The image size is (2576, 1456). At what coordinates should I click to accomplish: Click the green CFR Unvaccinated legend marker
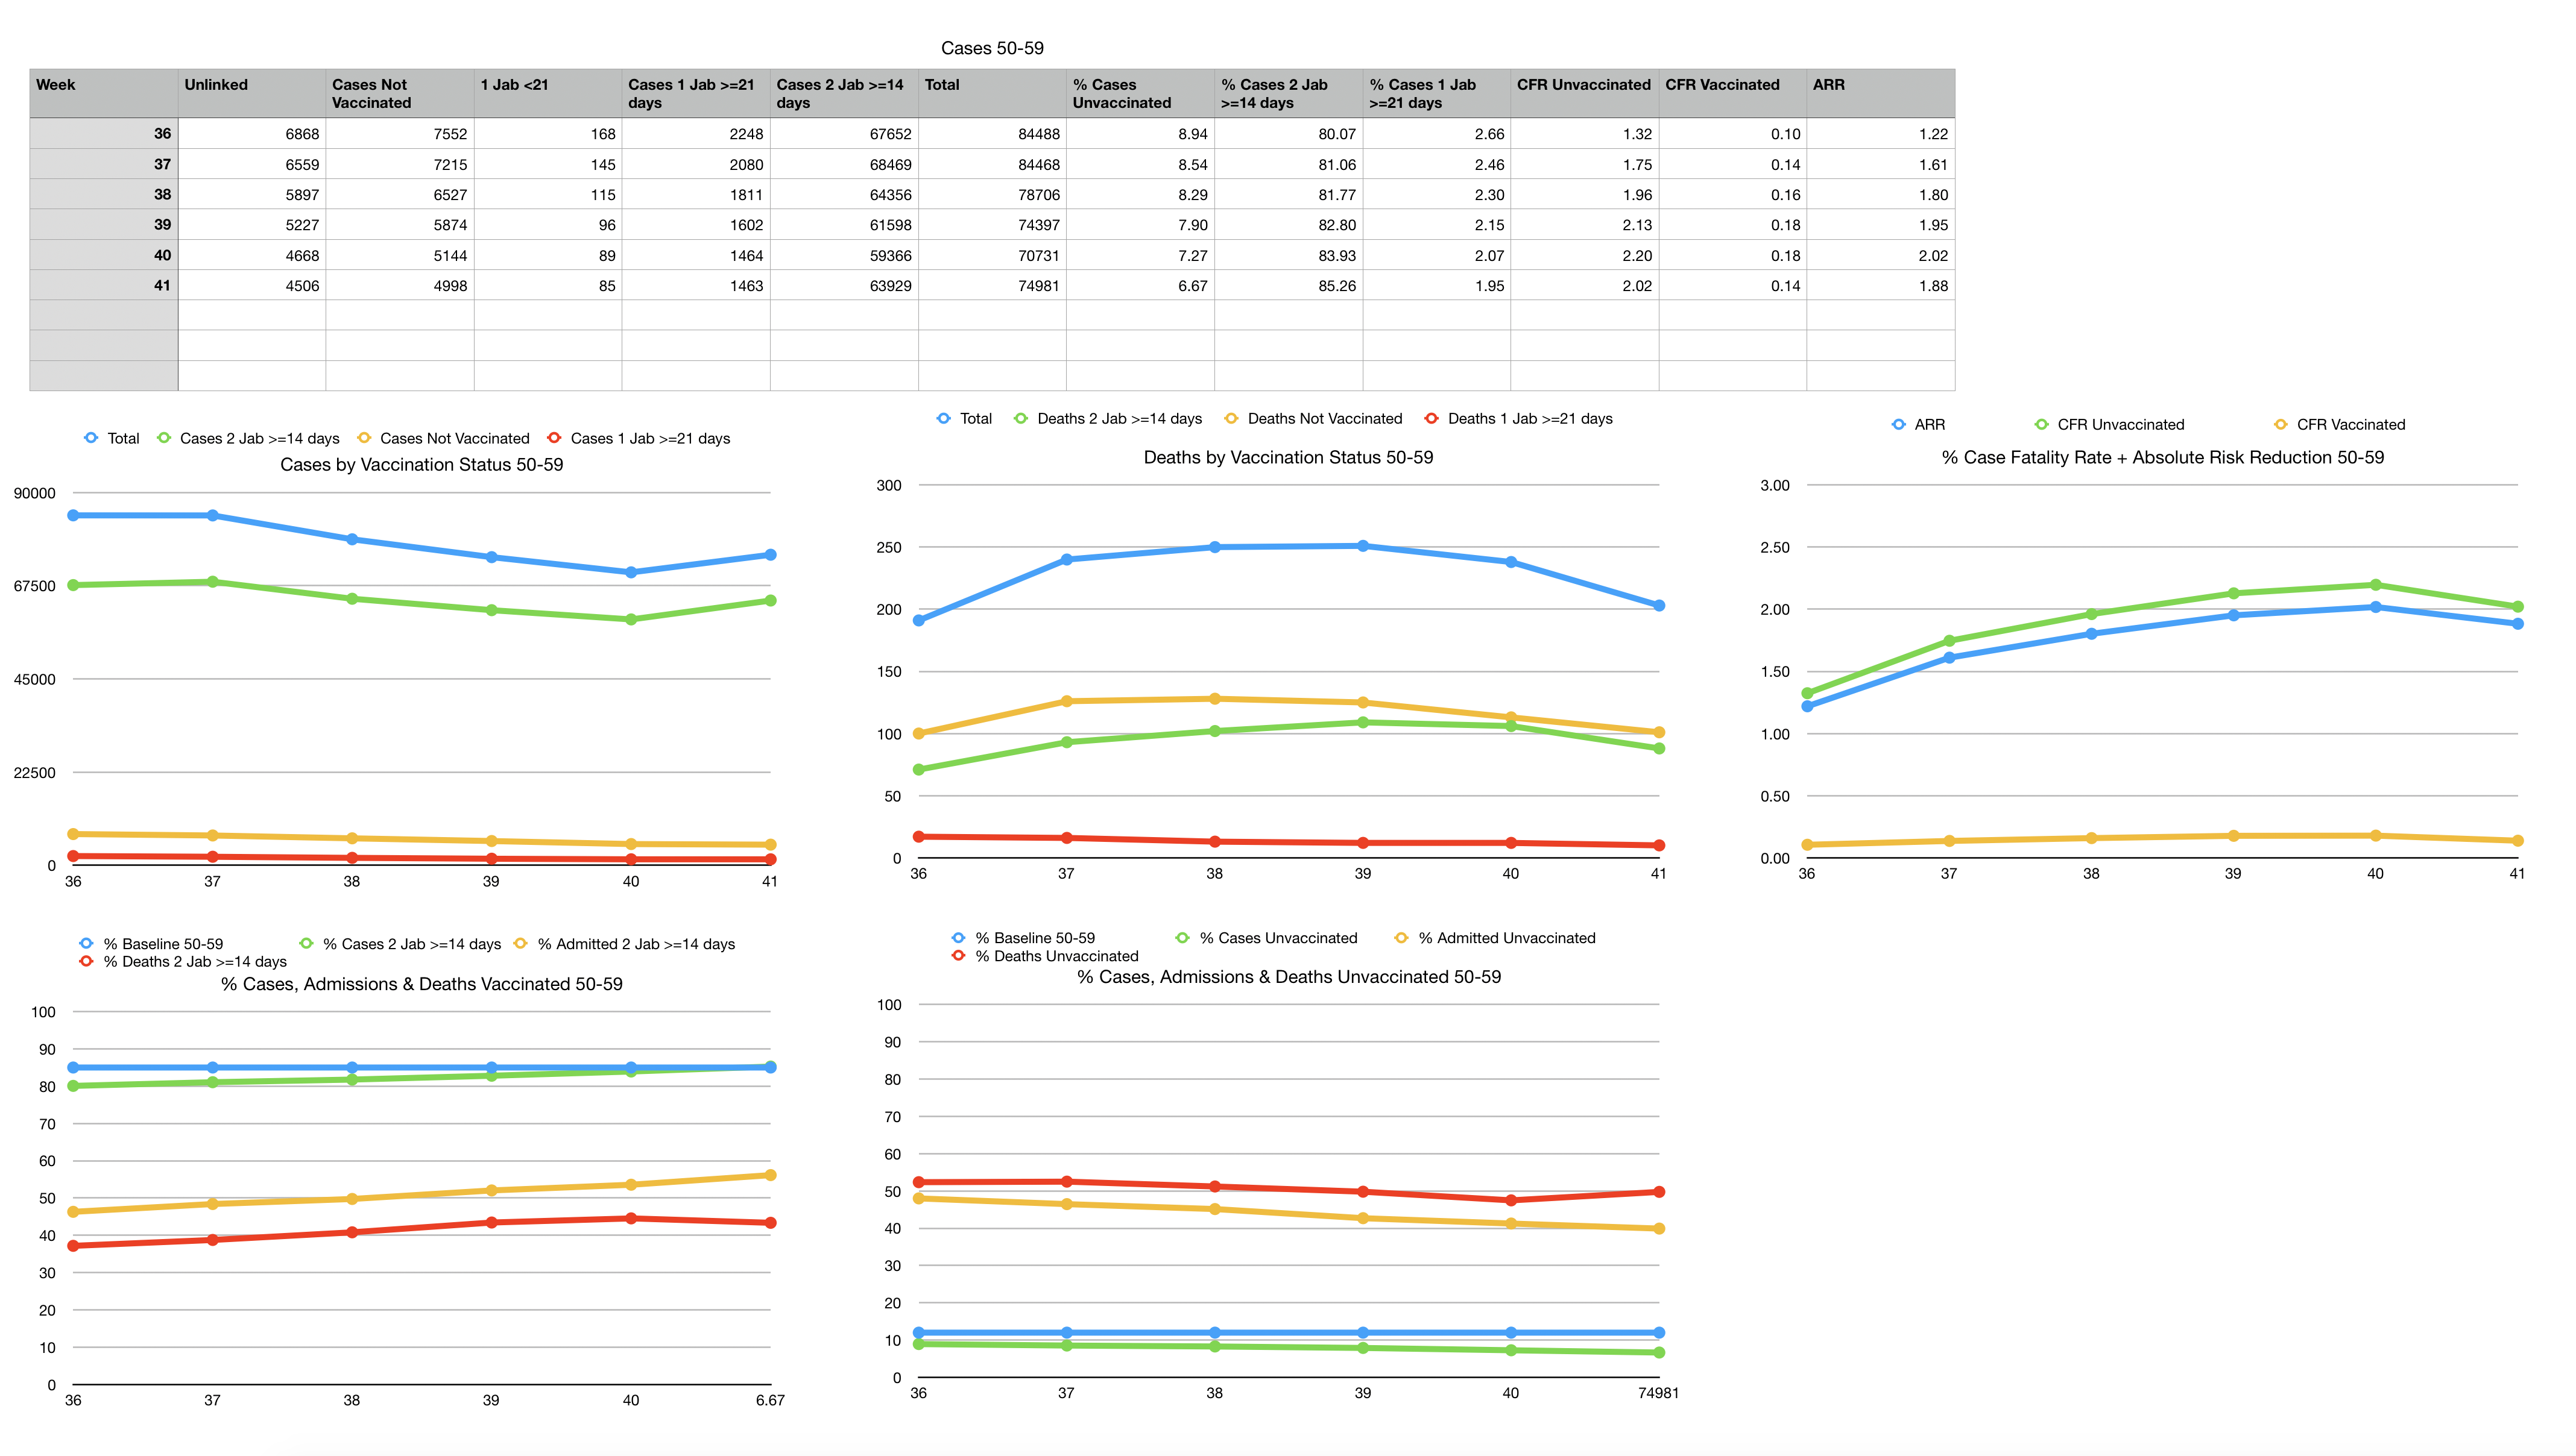click(x=2041, y=425)
